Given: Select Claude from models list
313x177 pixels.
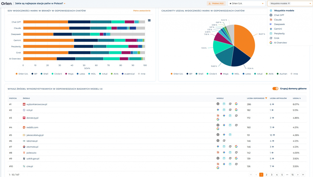Looking at the screenshot, I should (x=278, y=20).
